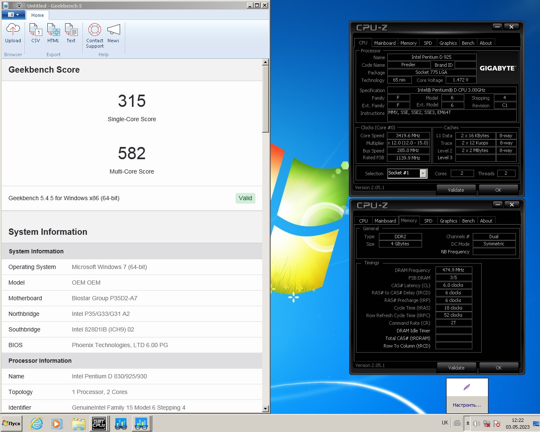The image size is (540, 432).
Task: Click scrollbar up arrow in Geekbench
Action: 266,62
